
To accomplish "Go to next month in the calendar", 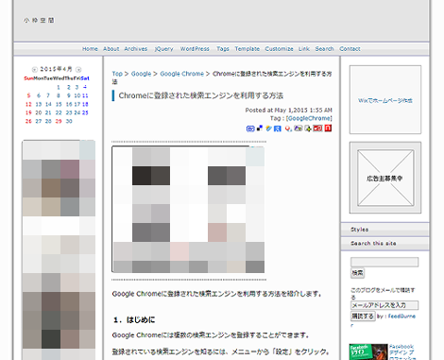I will [78, 69].
